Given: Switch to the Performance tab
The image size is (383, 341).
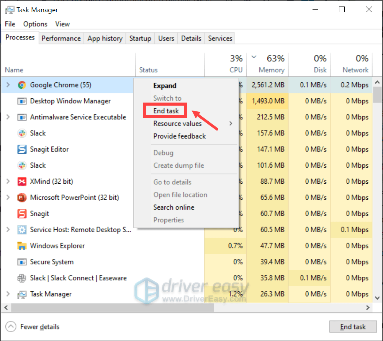Looking at the screenshot, I should point(61,38).
